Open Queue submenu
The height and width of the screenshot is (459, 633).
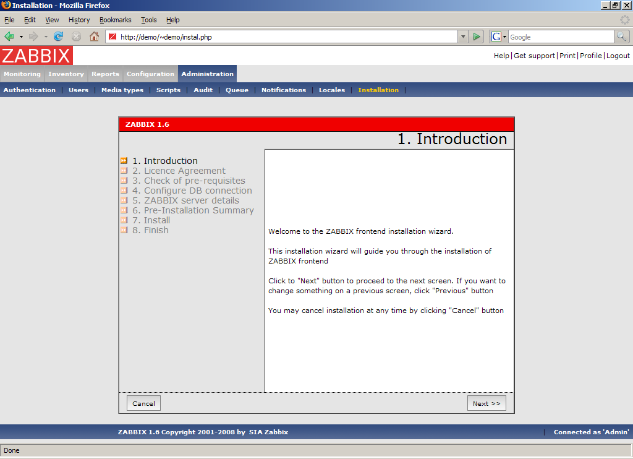[x=237, y=90]
